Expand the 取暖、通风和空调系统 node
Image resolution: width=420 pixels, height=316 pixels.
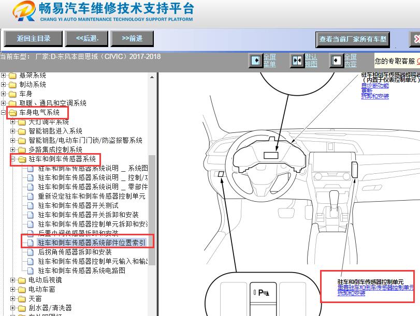(x=3, y=103)
